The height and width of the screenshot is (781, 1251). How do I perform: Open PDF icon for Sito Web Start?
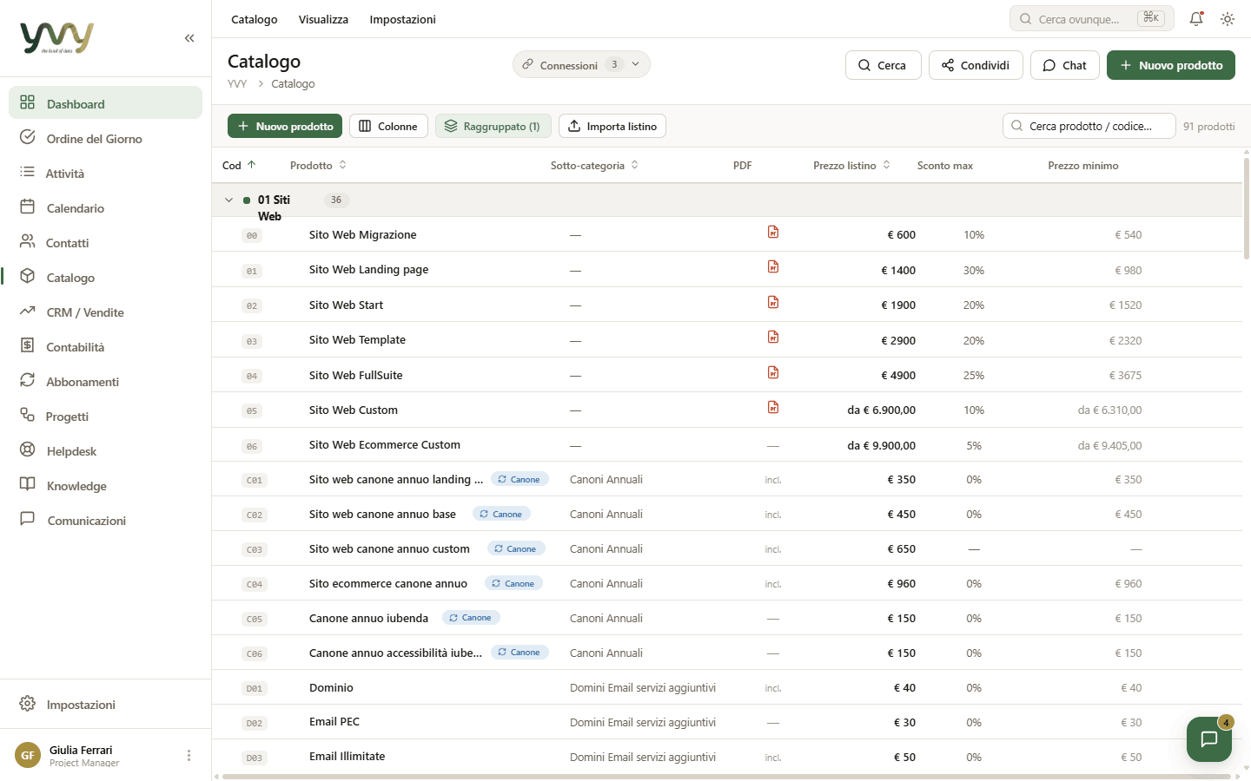coord(773,302)
